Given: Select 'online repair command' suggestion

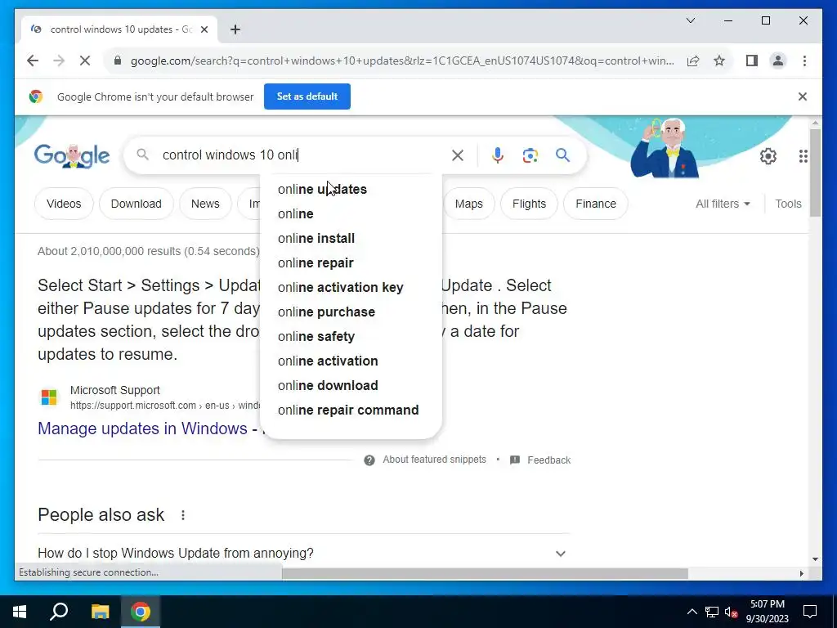Looking at the screenshot, I should click(350, 410).
